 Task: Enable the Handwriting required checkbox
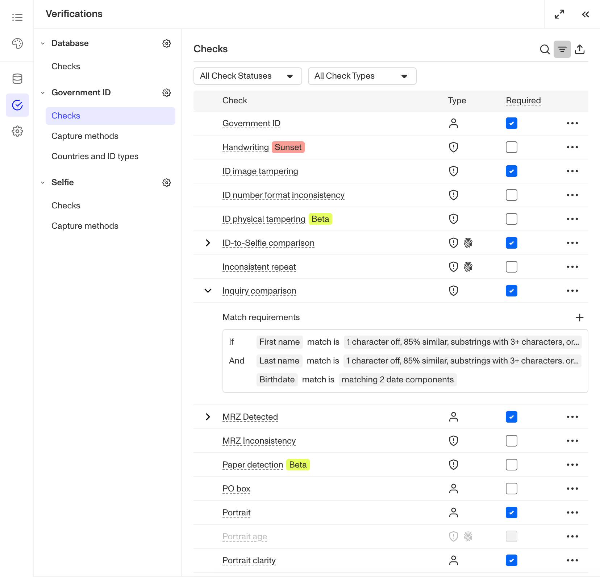(512, 147)
